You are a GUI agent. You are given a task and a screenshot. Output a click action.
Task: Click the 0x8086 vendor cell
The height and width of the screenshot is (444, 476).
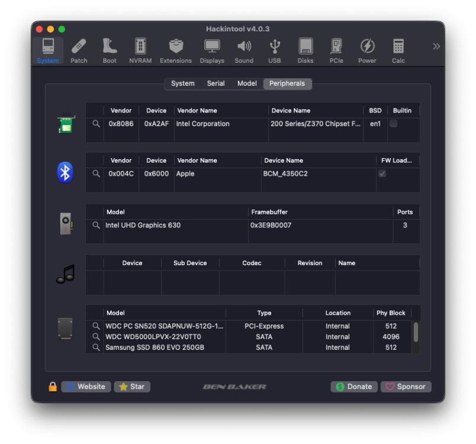[121, 124]
